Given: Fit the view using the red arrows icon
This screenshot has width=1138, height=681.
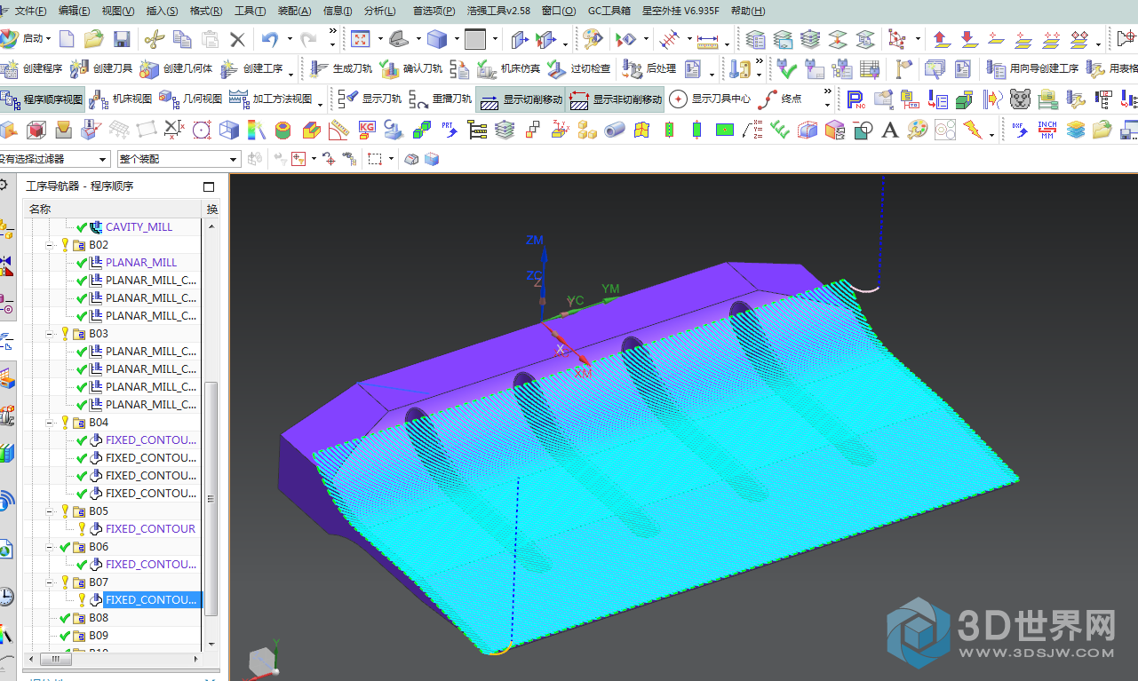Looking at the screenshot, I should [x=361, y=39].
